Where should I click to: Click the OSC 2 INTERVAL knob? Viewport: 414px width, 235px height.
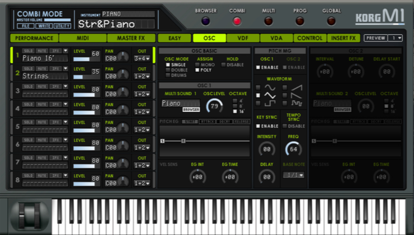click(324, 72)
